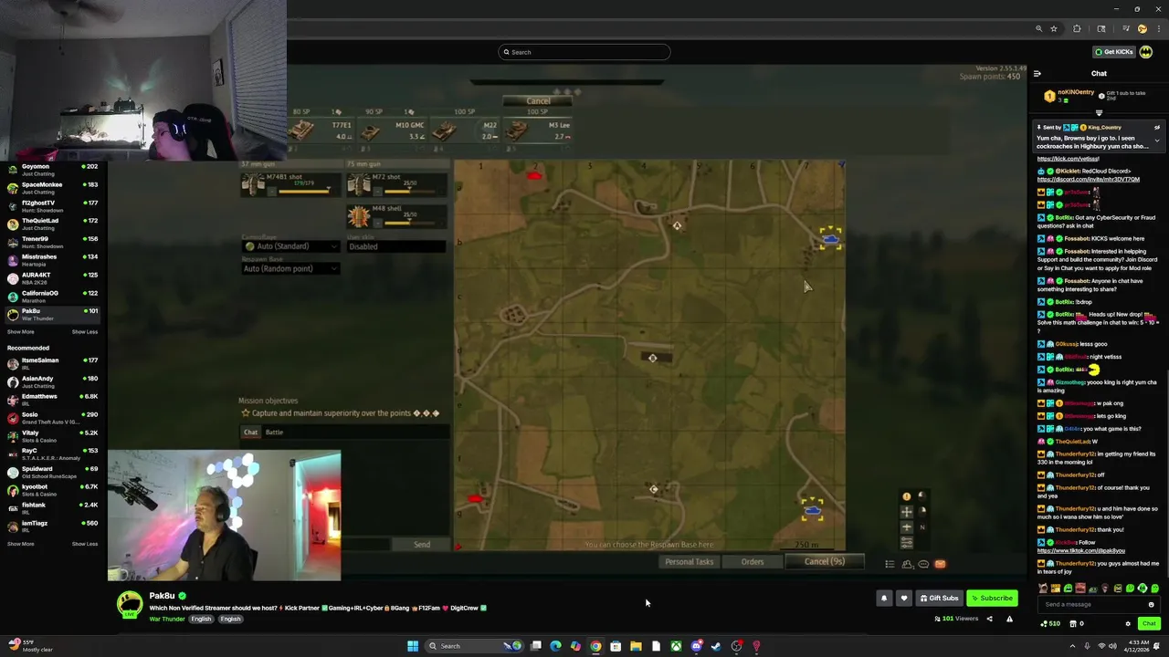1169x657 pixels.
Task: Click the M74B1 shot ammo icon
Action: 253,184
